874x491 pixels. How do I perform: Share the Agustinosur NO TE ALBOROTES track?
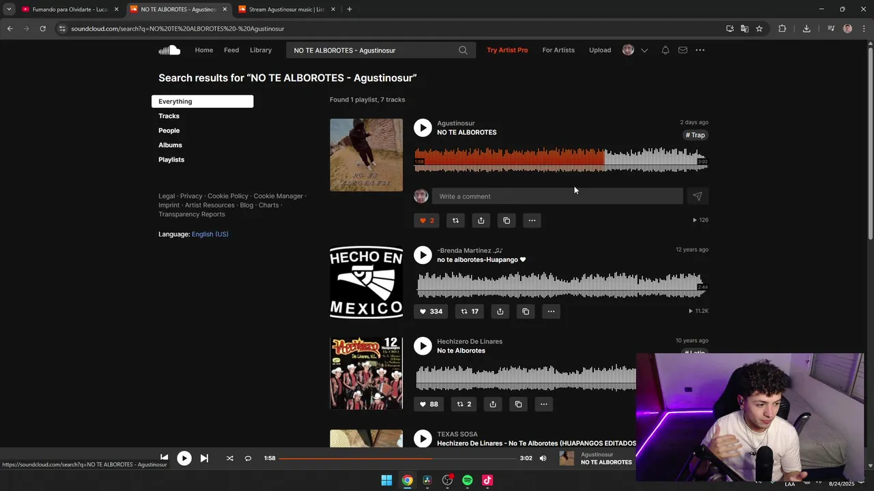481,220
